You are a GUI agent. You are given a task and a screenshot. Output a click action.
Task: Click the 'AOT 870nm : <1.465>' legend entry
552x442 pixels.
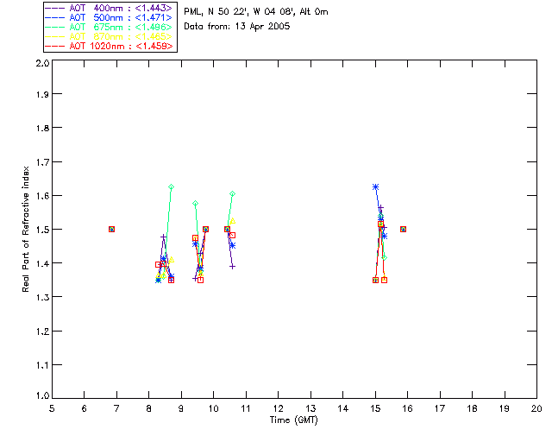(x=109, y=36)
